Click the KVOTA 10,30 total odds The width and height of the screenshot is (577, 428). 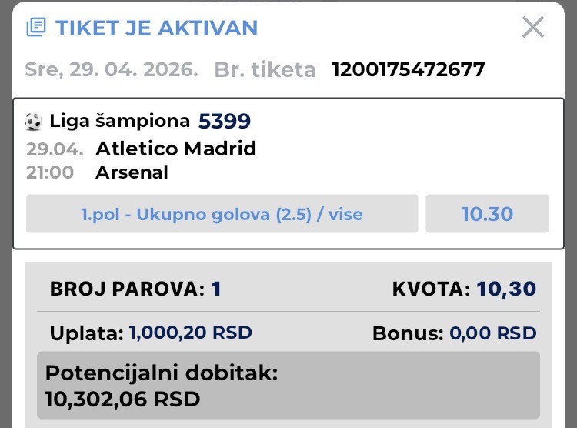(x=463, y=289)
